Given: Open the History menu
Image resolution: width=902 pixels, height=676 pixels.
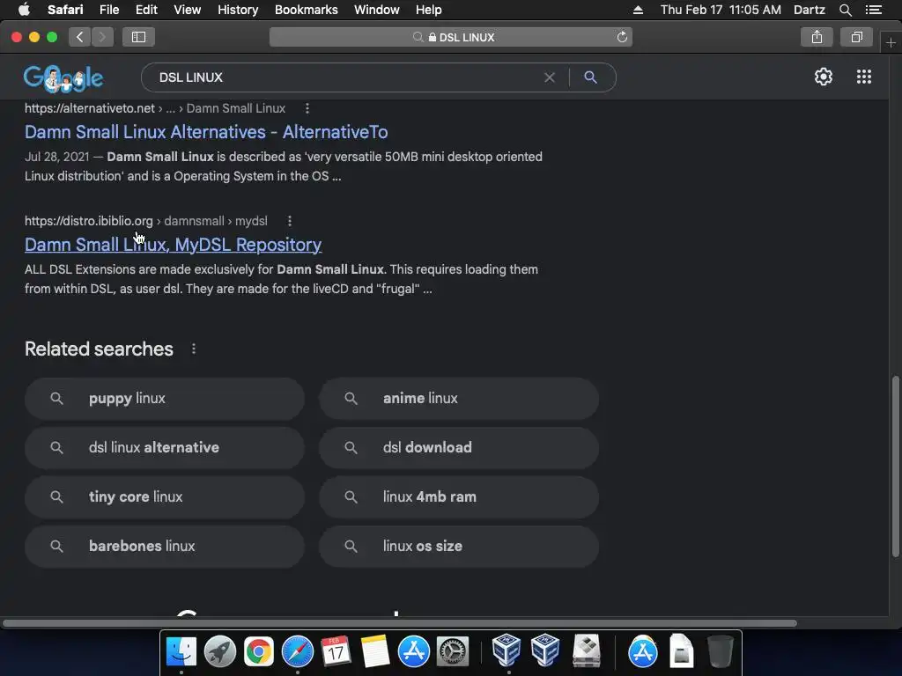Looking at the screenshot, I should click(238, 10).
